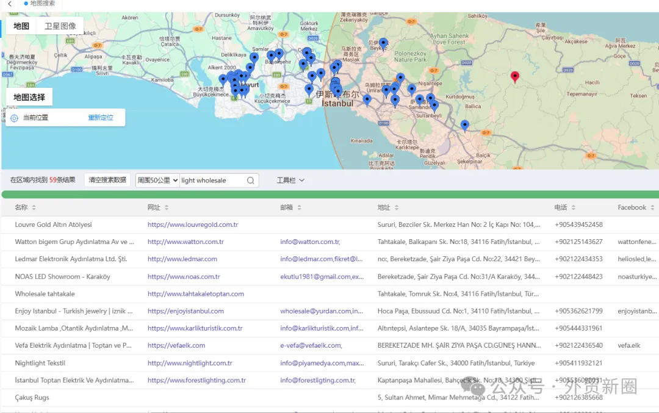Switch to 地图 map view
The width and height of the screenshot is (659, 413).
21,26
